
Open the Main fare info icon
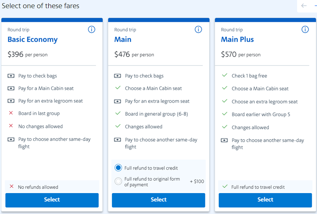(198, 29)
